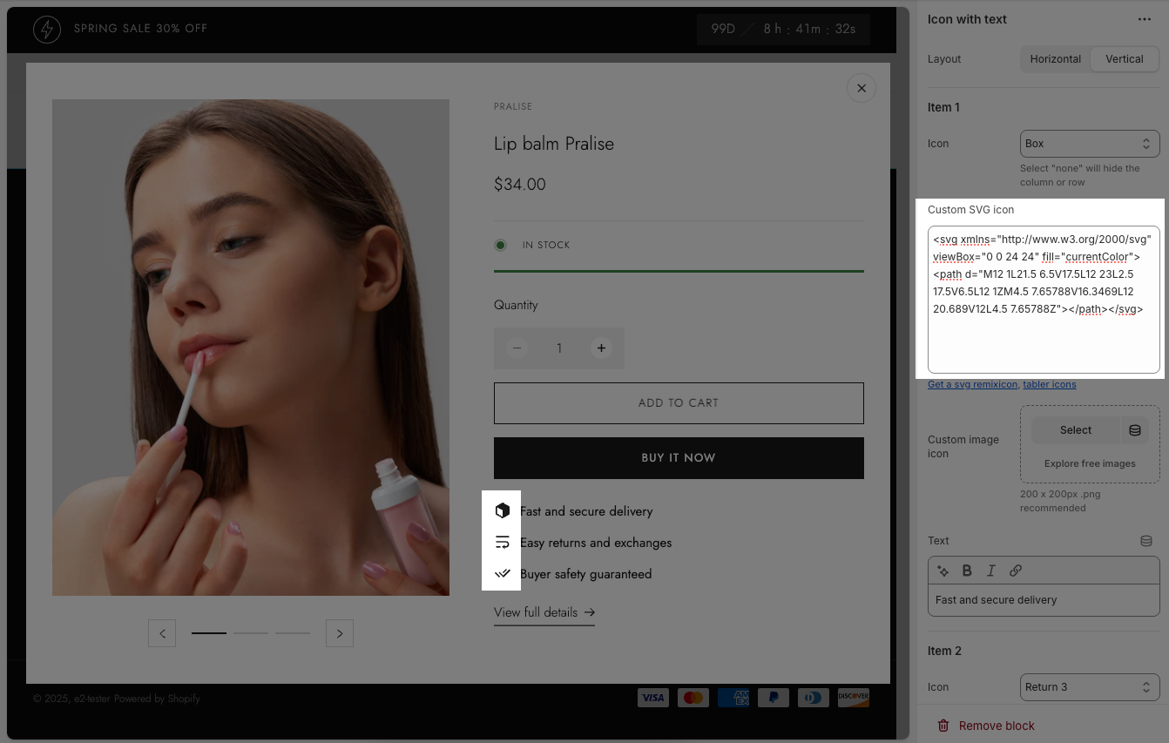1169x743 pixels.
Task: Jump to the second image slider indicator
Action: (251, 633)
